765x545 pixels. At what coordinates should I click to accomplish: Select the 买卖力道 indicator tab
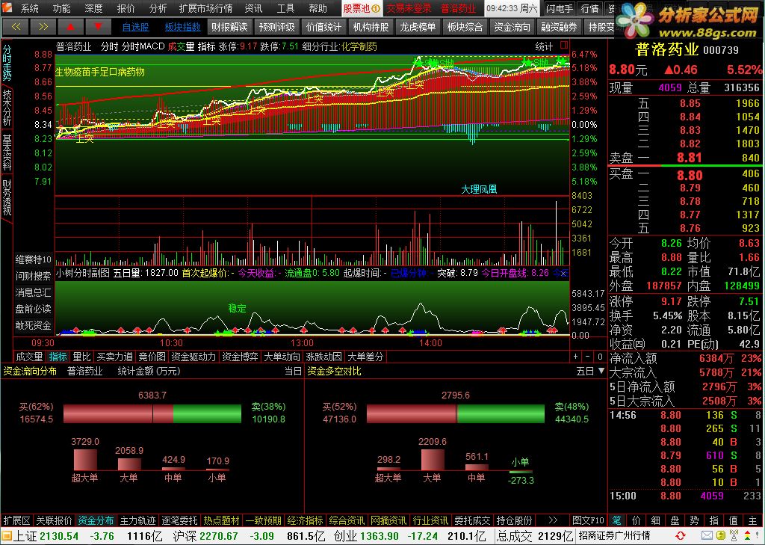pyautogui.click(x=114, y=357)
